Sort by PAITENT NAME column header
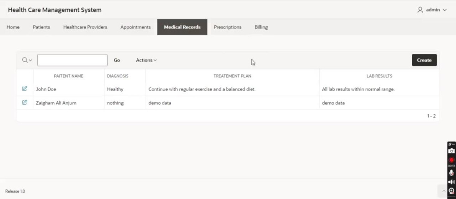456x199 pixels. click(x=69, y=76)
